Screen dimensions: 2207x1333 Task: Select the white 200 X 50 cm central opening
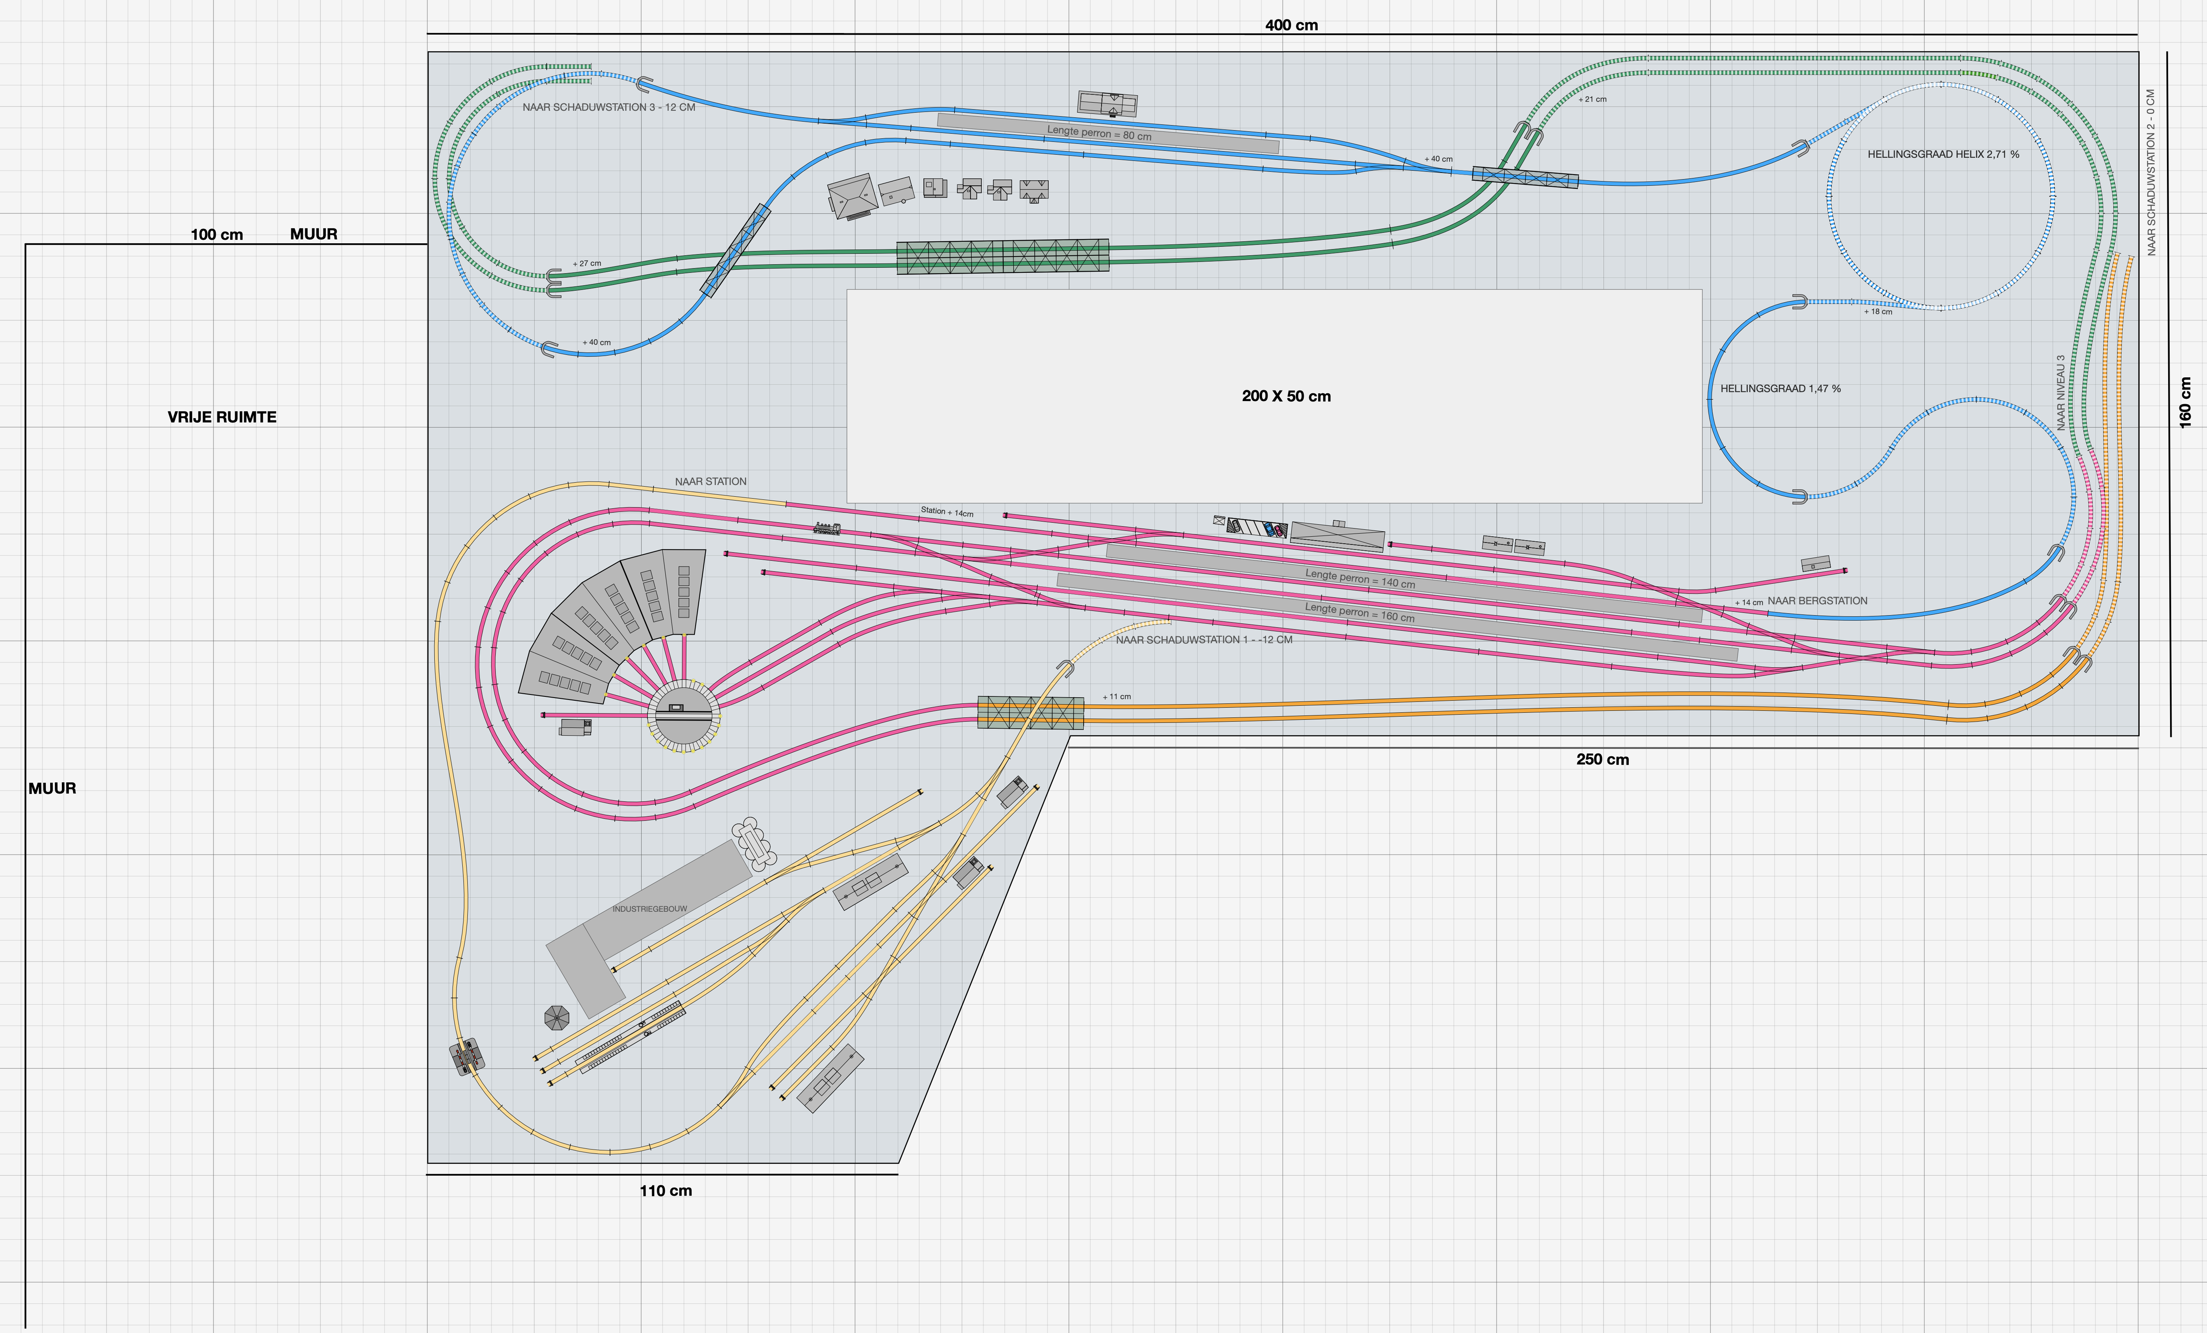point(1274,396)
